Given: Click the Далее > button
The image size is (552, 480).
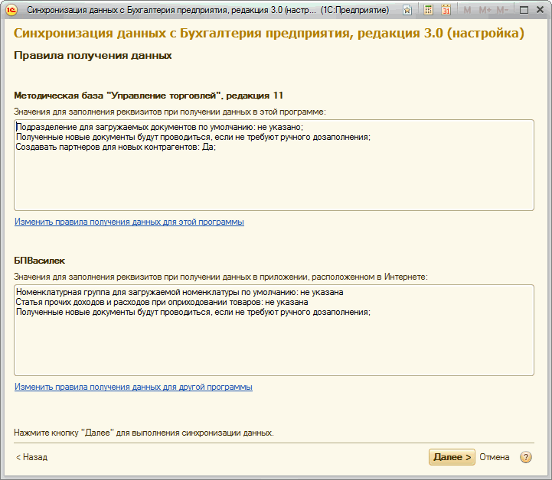Looking at the screenshot, I should [452, 457].
